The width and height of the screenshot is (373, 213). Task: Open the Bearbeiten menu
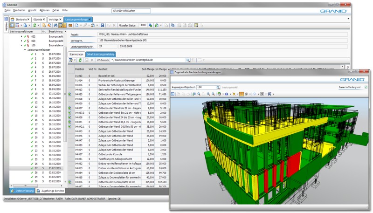tap(19, 10)
